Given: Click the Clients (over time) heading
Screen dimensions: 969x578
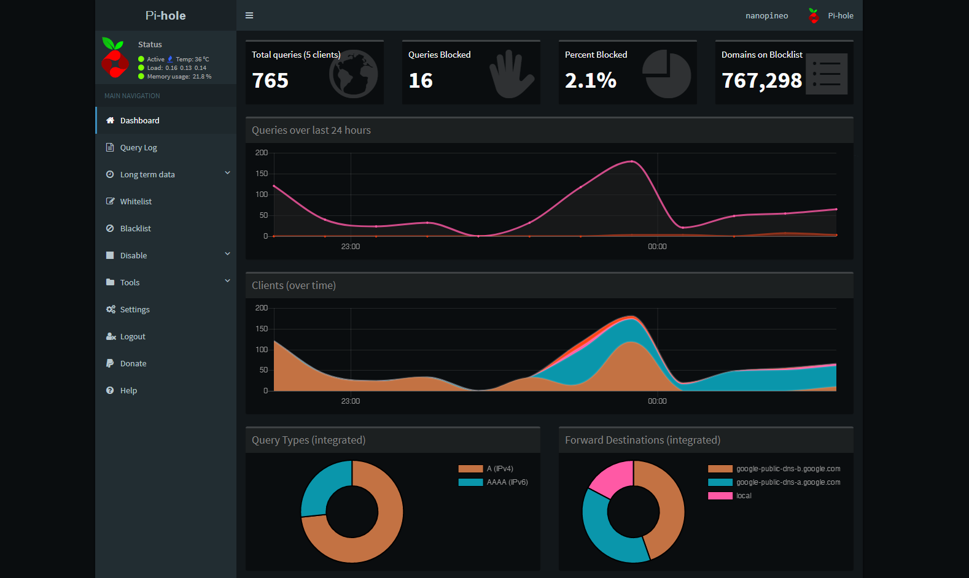Looking at the screenshot, I should (294, 285).
